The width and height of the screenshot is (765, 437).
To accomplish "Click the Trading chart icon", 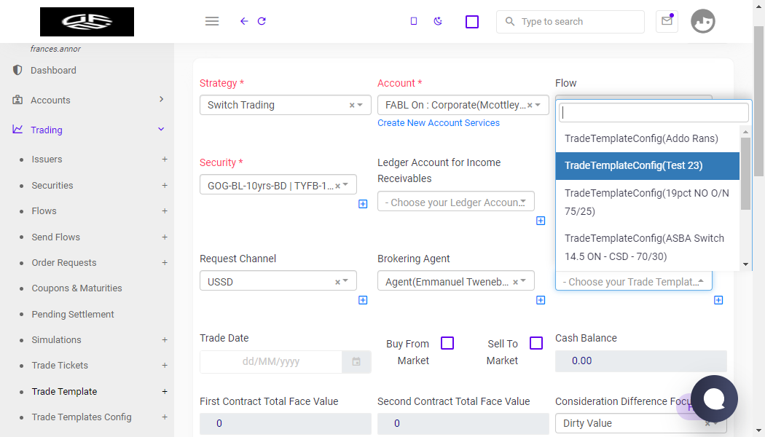I will [x=17, y=129].
